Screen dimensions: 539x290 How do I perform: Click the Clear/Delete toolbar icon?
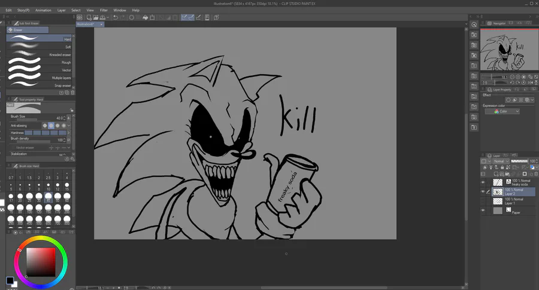[132, 17]
